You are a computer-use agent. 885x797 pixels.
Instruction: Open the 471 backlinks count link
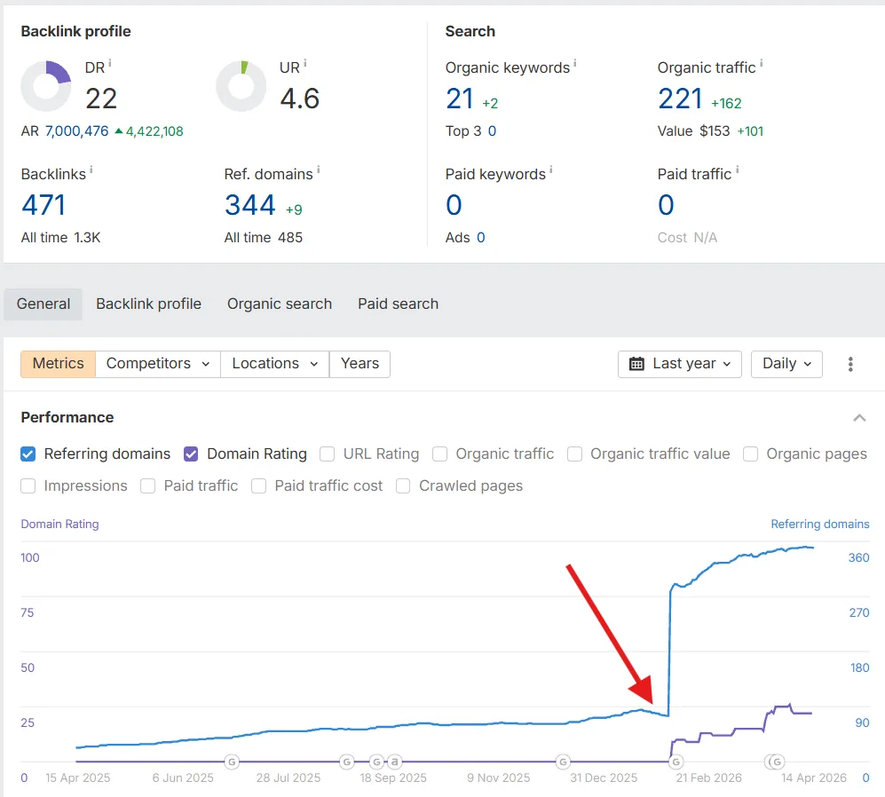[x=43, y=205]
